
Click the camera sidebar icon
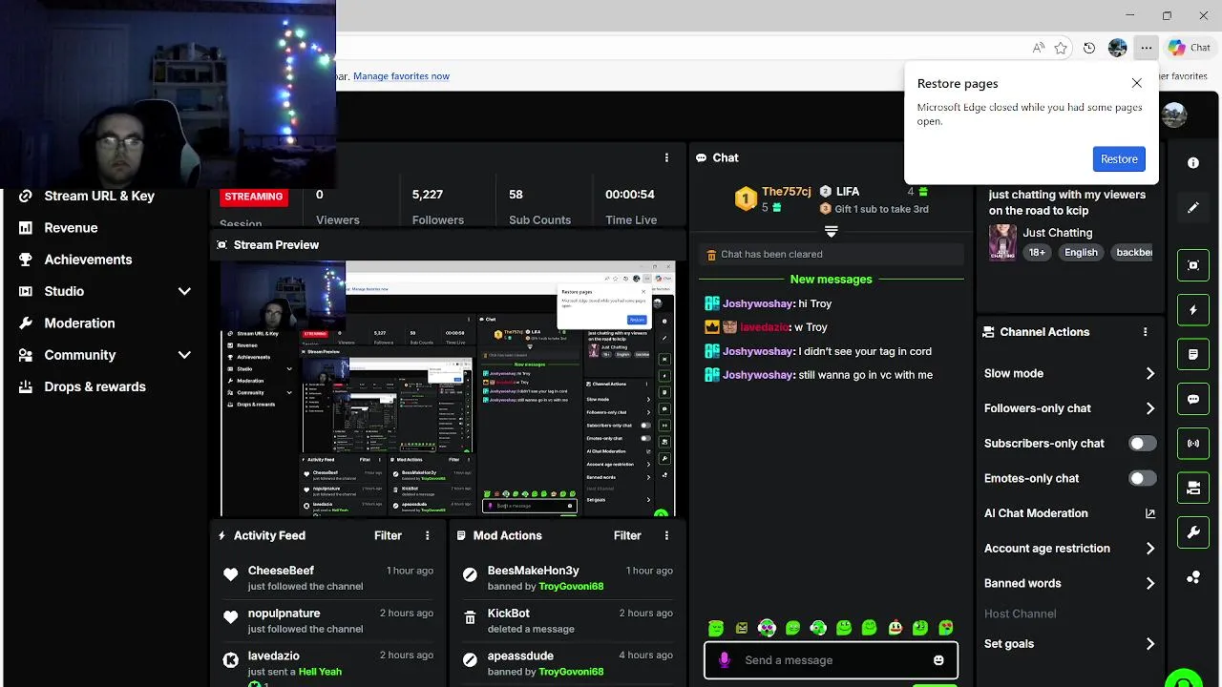[1193, 488]
